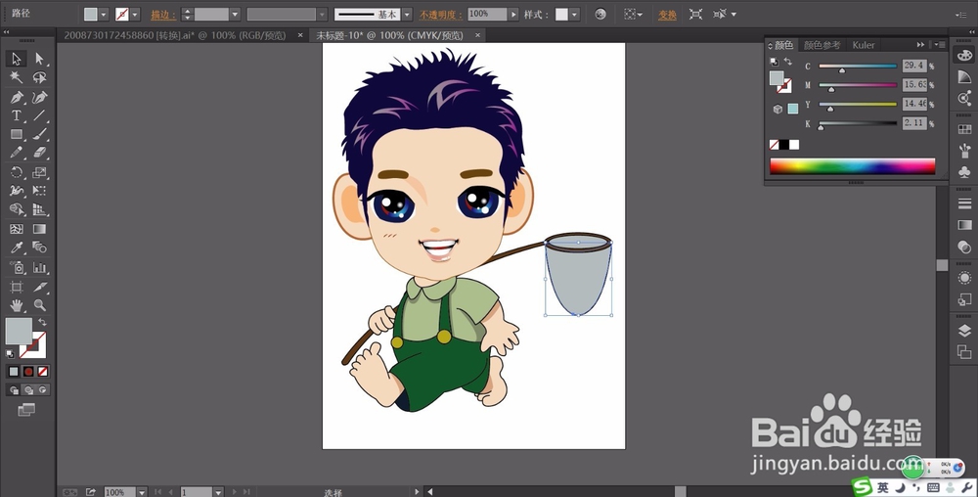This screenshot has width=978, height=497.
Task: Select the Scale tool
Action: pyautogui.click(x=39, y=172)
